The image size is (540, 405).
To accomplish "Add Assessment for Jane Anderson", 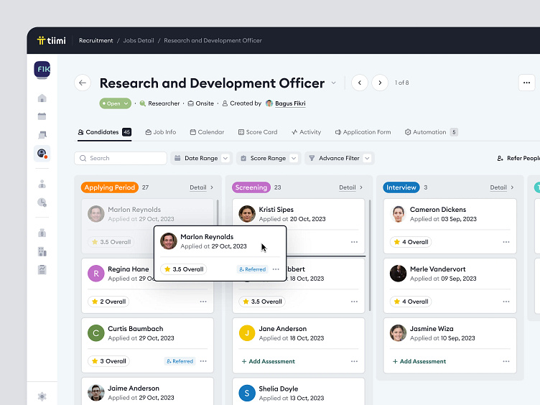I will tap(269, 361).
